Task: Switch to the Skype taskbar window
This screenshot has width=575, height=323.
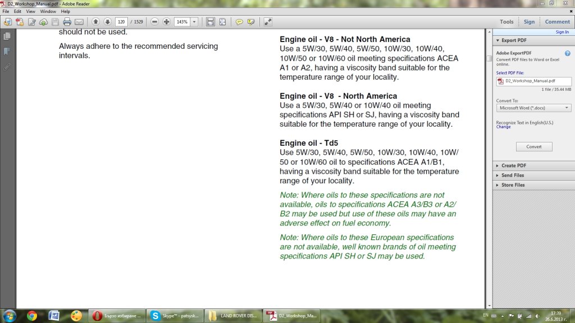Action: (x=175, y=316)
